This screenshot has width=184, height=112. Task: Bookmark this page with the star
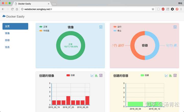point(153,9)
